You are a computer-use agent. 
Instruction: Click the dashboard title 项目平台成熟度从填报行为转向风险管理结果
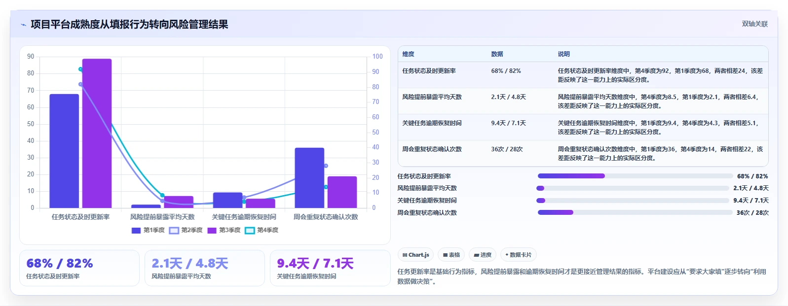pyautogui.click(x=129, y=25)
